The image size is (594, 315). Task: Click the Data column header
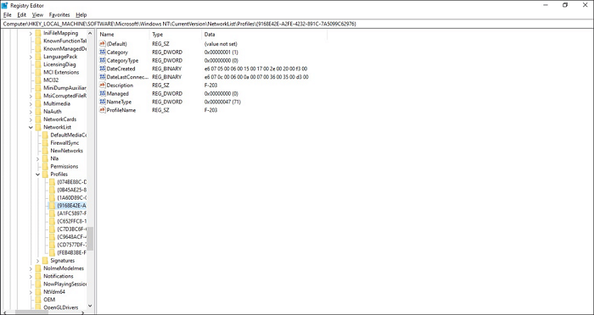264,35
